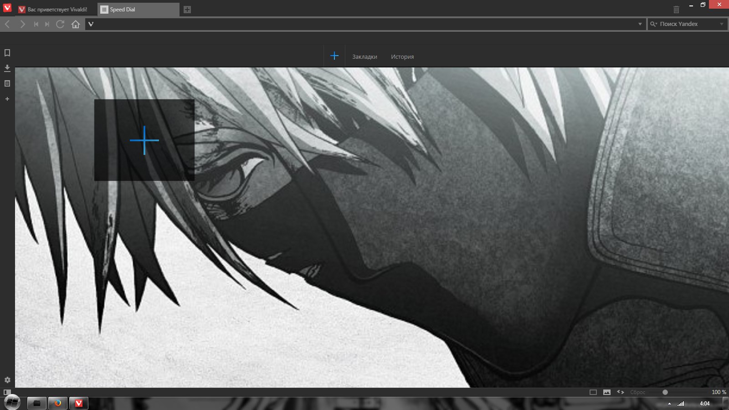Image resolution: width=729 pixels, height=410 pixels.
Task: Click the Сброс zoom reset button
Action: (637, 392)
